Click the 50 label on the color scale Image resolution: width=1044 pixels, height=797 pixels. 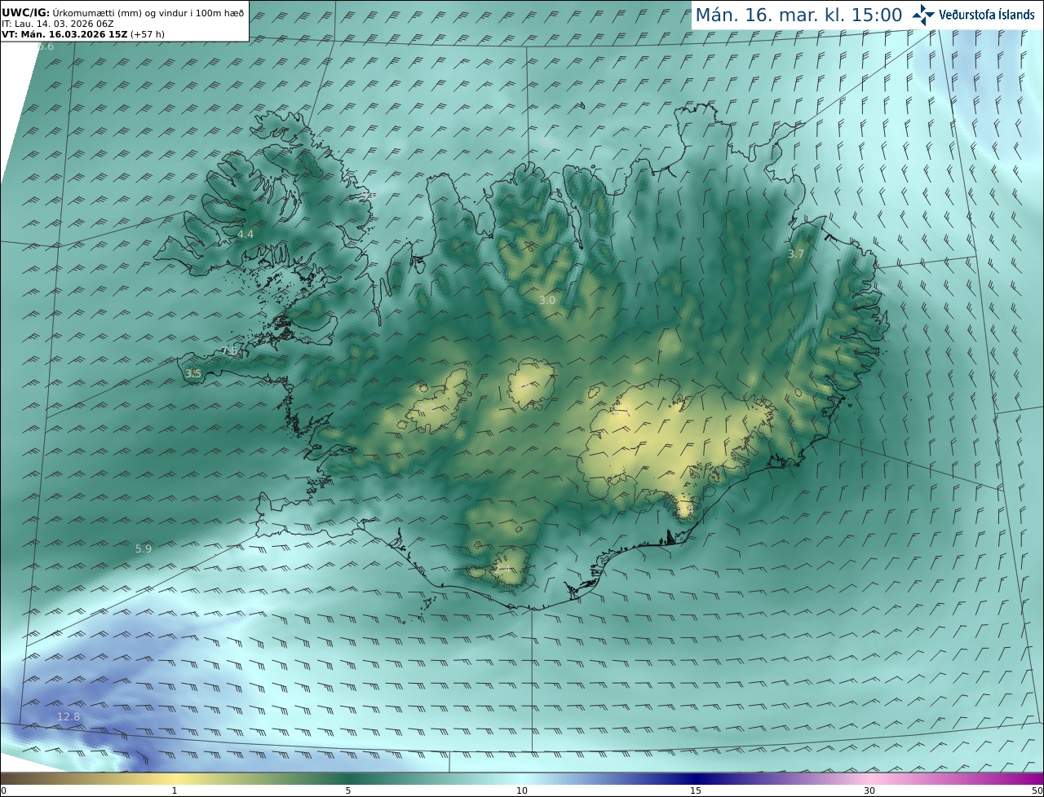point(1037,790)
